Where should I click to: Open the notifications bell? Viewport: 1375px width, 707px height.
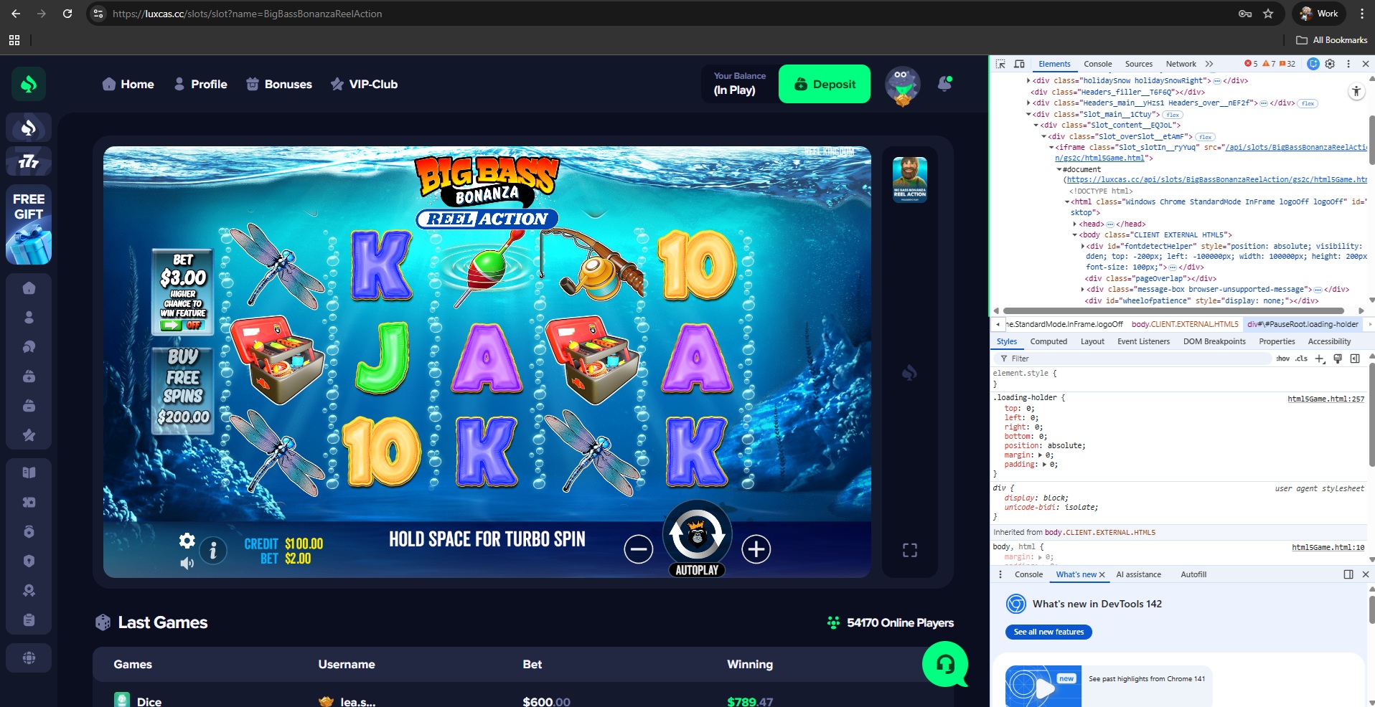(944, 84)
